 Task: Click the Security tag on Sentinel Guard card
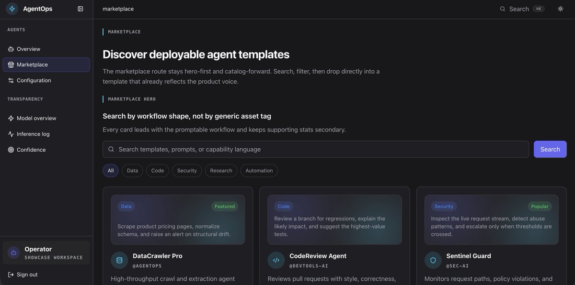[x=444, y=207]
